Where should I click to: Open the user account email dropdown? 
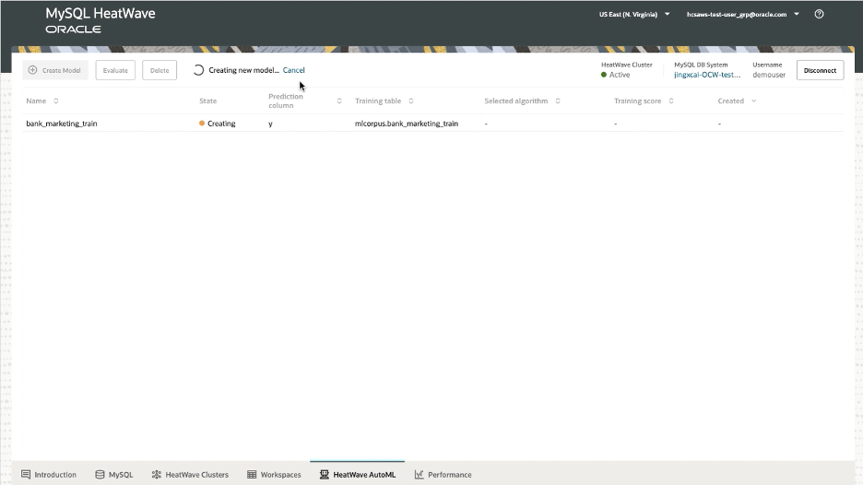[743, 15]
